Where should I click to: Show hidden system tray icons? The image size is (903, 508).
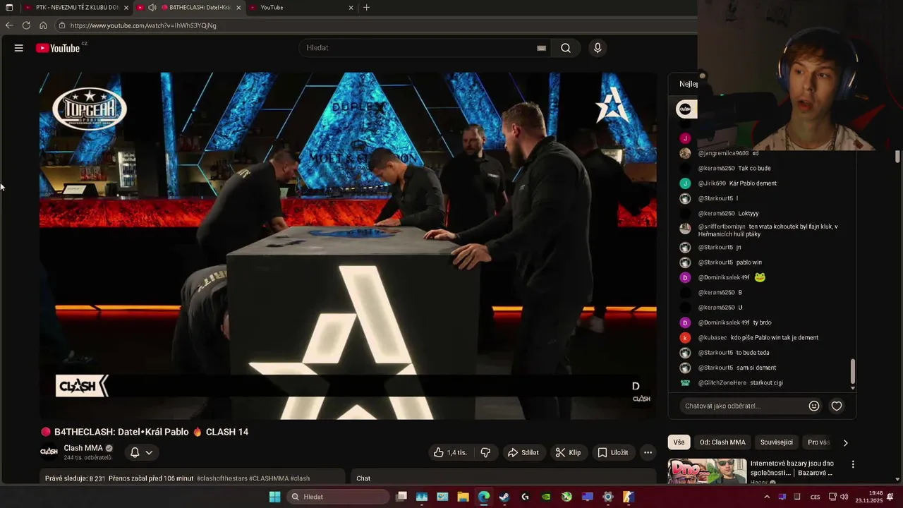click(767, 497)
